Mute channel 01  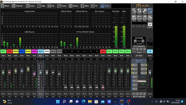tap(3, 94)
